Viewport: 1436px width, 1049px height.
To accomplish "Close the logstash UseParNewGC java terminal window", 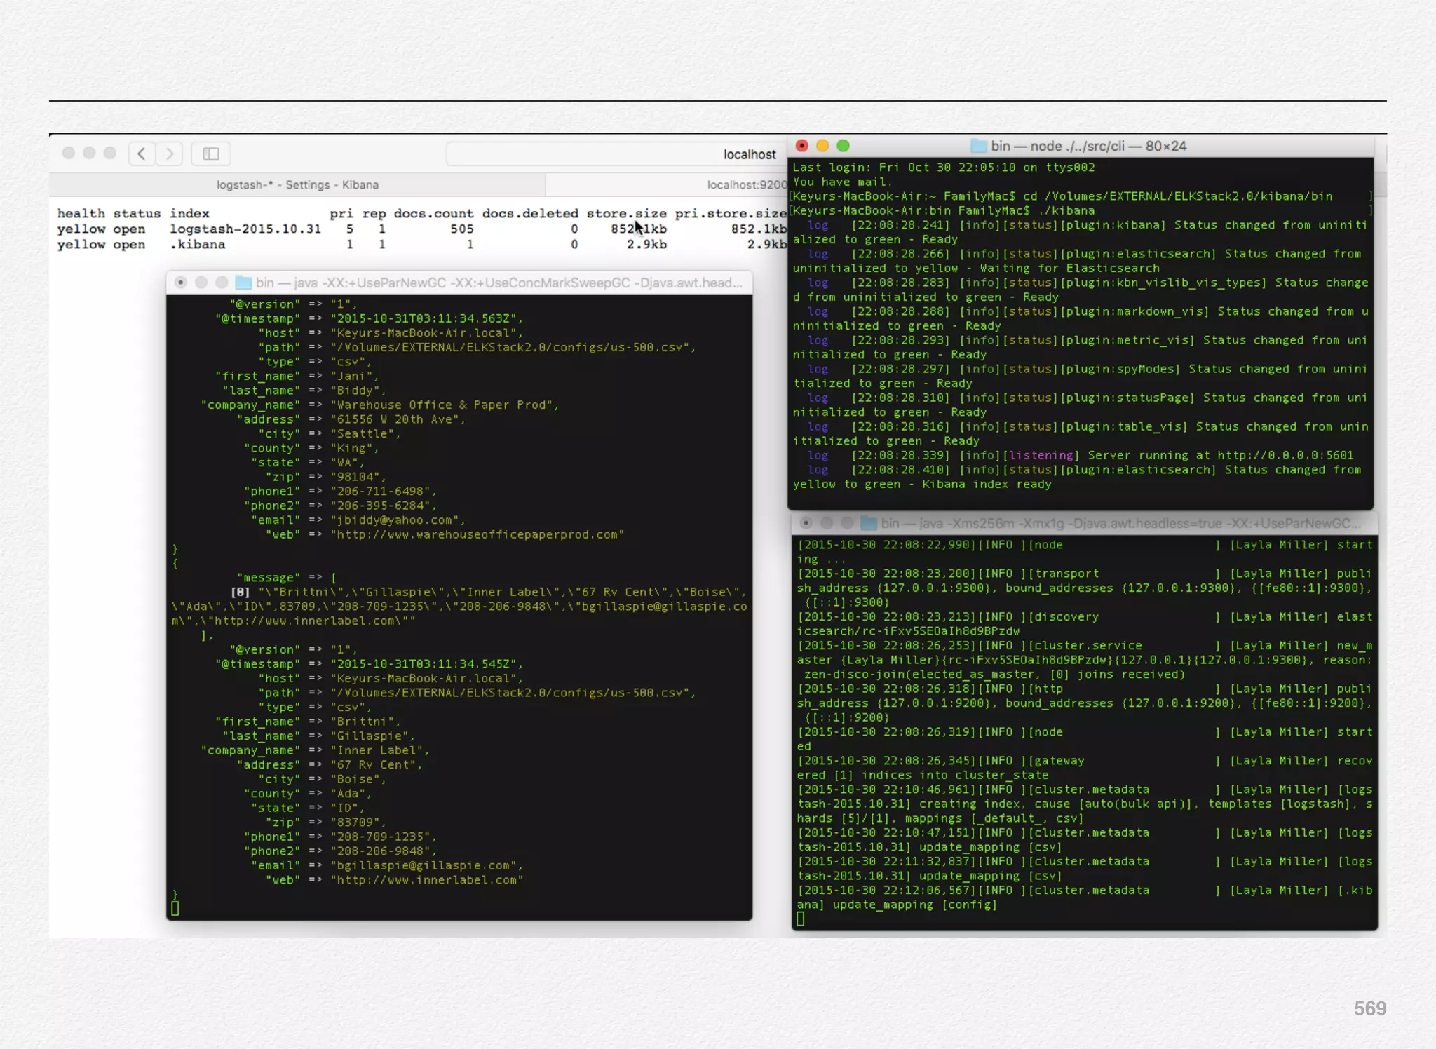I will pos(180,283).
